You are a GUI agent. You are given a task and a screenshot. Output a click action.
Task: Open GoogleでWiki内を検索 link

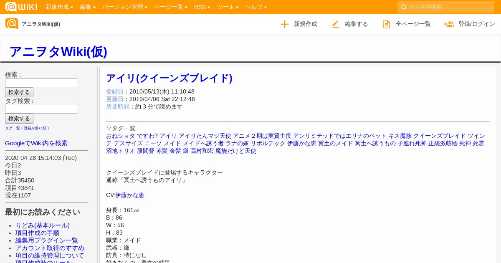tap(36, 143)
